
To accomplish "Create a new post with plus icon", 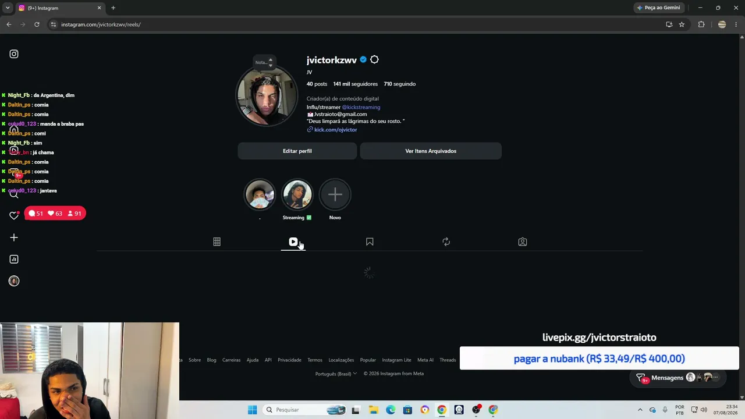I will 14,237.
